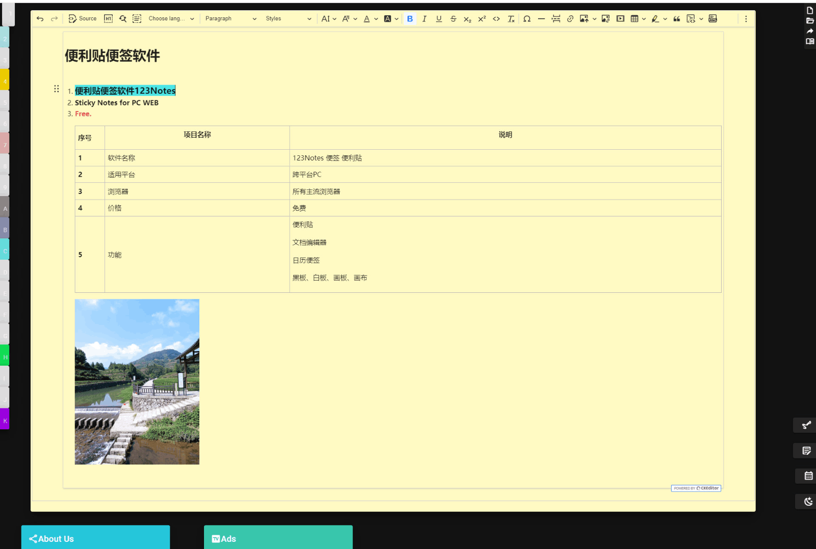This screenshot has width=816, height=549.
Task: Toggle italic text style
Action: click(424, 19)
